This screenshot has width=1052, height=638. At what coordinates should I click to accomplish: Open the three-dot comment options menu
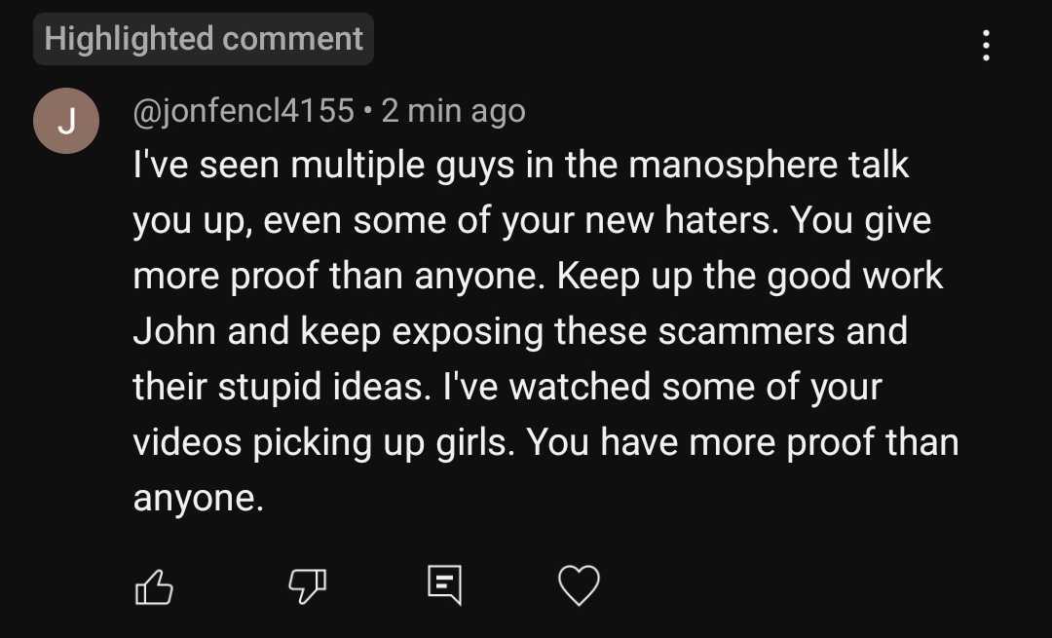pyautogui.click(x=986, y=45)
